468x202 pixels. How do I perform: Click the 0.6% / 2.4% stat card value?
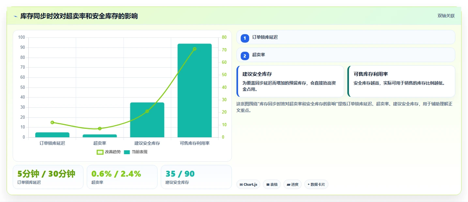pyautogui.click(x=116, y=174)
